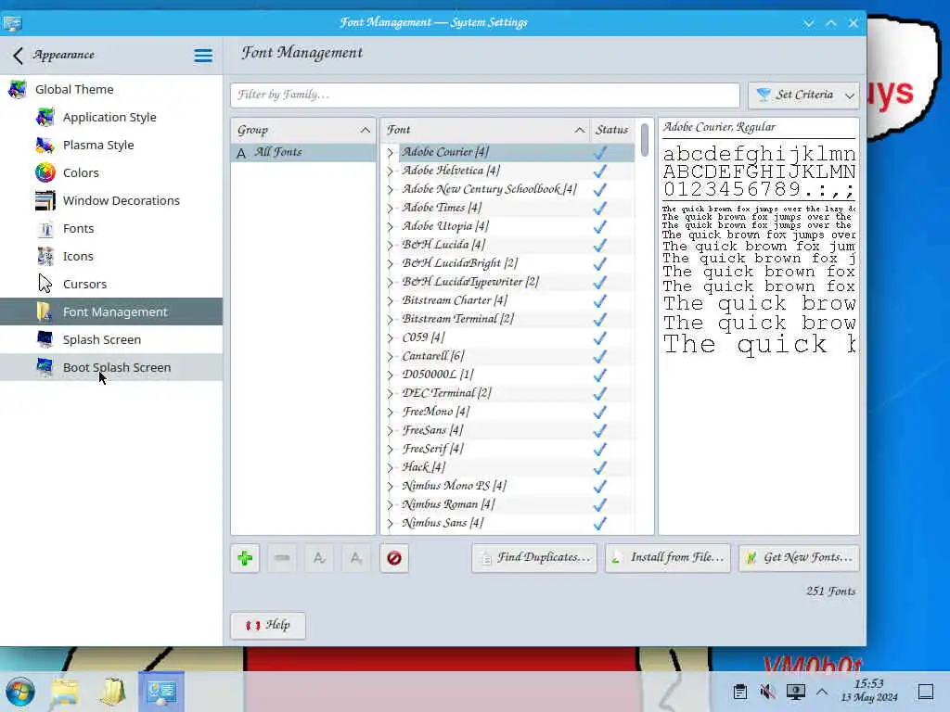The width and height of the screenshot is (950, 712).
Task: Click the Boot Splash Screen icon
Action: pos(45,367)
